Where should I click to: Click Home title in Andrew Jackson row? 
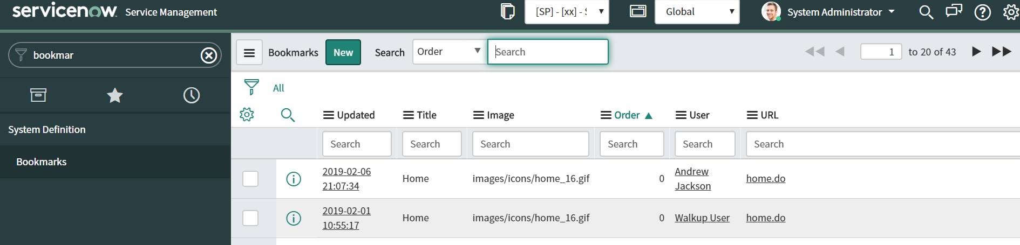[416, 179]
